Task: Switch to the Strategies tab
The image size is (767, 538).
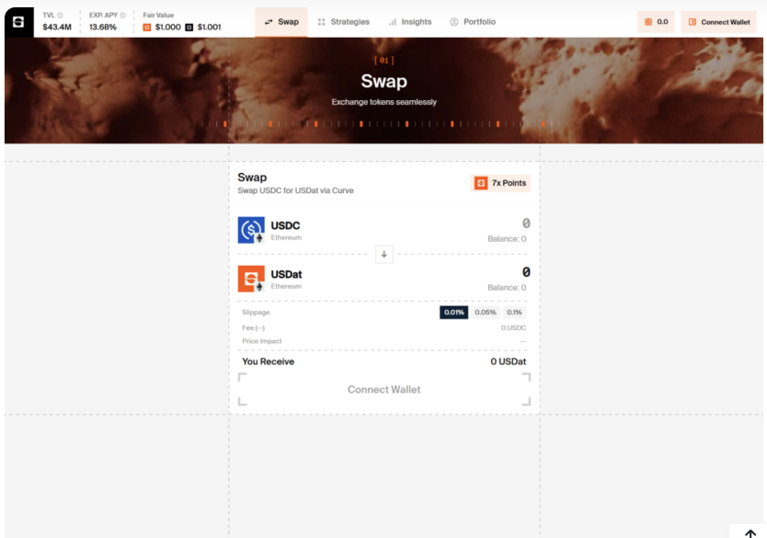Action: point(343,21)
